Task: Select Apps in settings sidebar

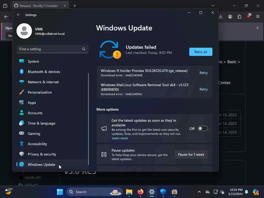Action: 53,103
